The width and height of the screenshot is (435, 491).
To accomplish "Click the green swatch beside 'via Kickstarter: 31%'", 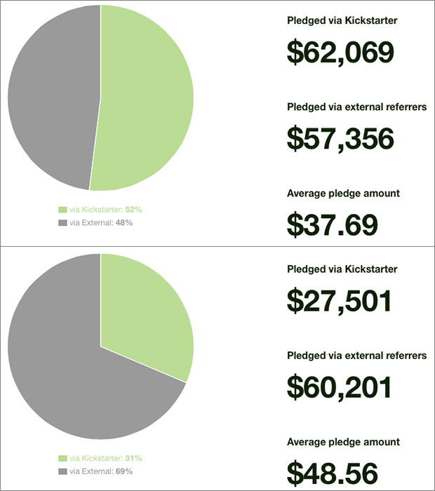I will [x=62, y=458].
